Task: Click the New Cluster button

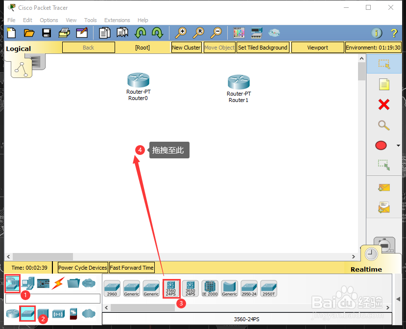Action: (x=186, y=48)
